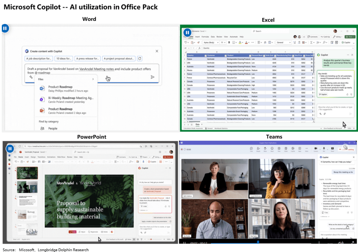Click into the Word Copilot prompt text box
The height and width of the screenshot is (252, 358).
point(92,73)
